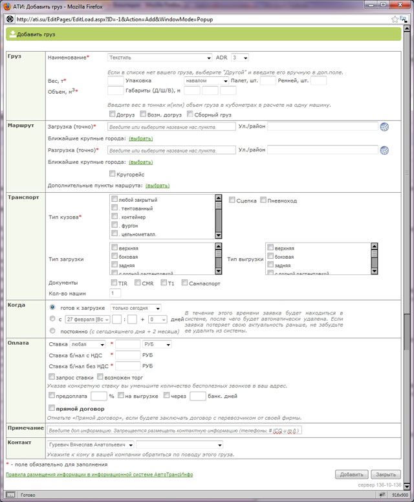The height and width of the screenshot is (502, 414).
Task: Enable the Пневмоход checkbox
Action: point(263,200)
